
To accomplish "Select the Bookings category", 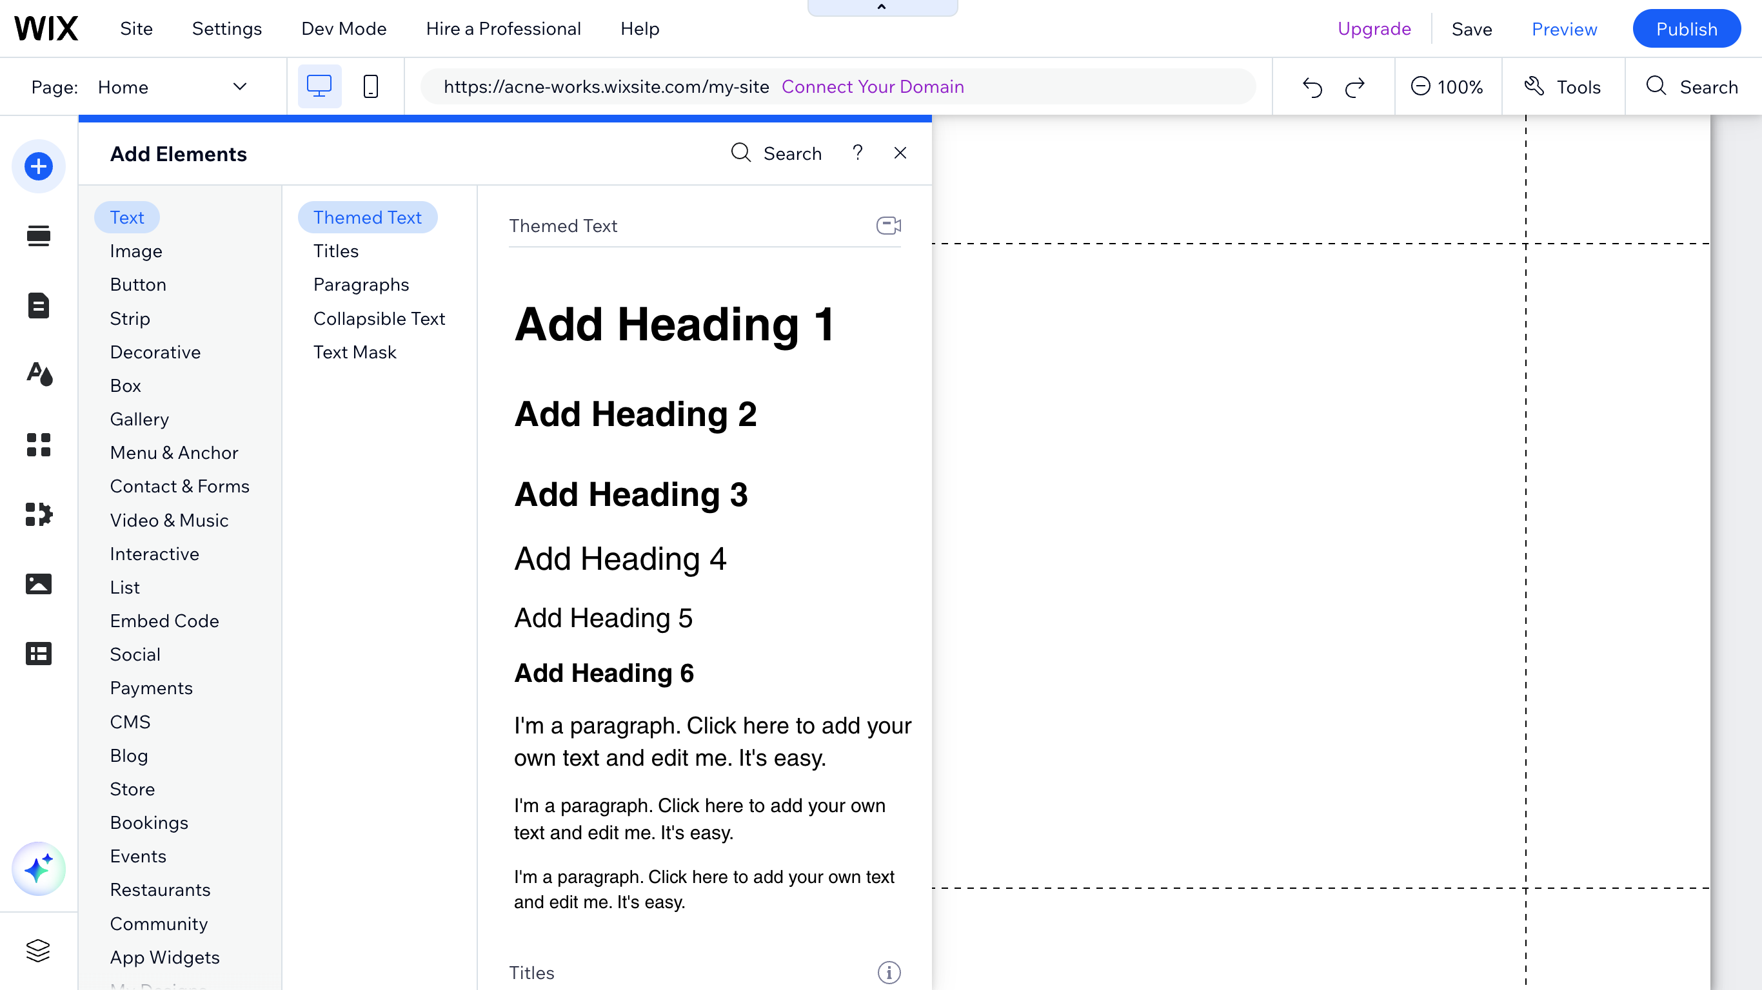I will pos(148,822).
